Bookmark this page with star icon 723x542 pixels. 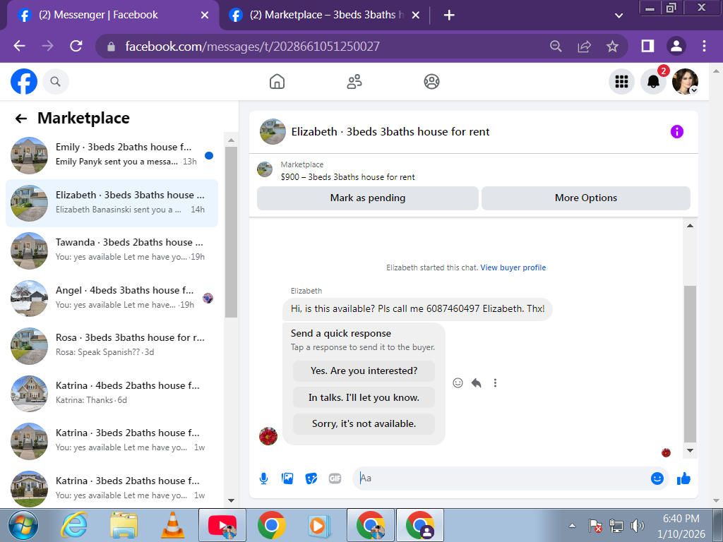(612, 46)
